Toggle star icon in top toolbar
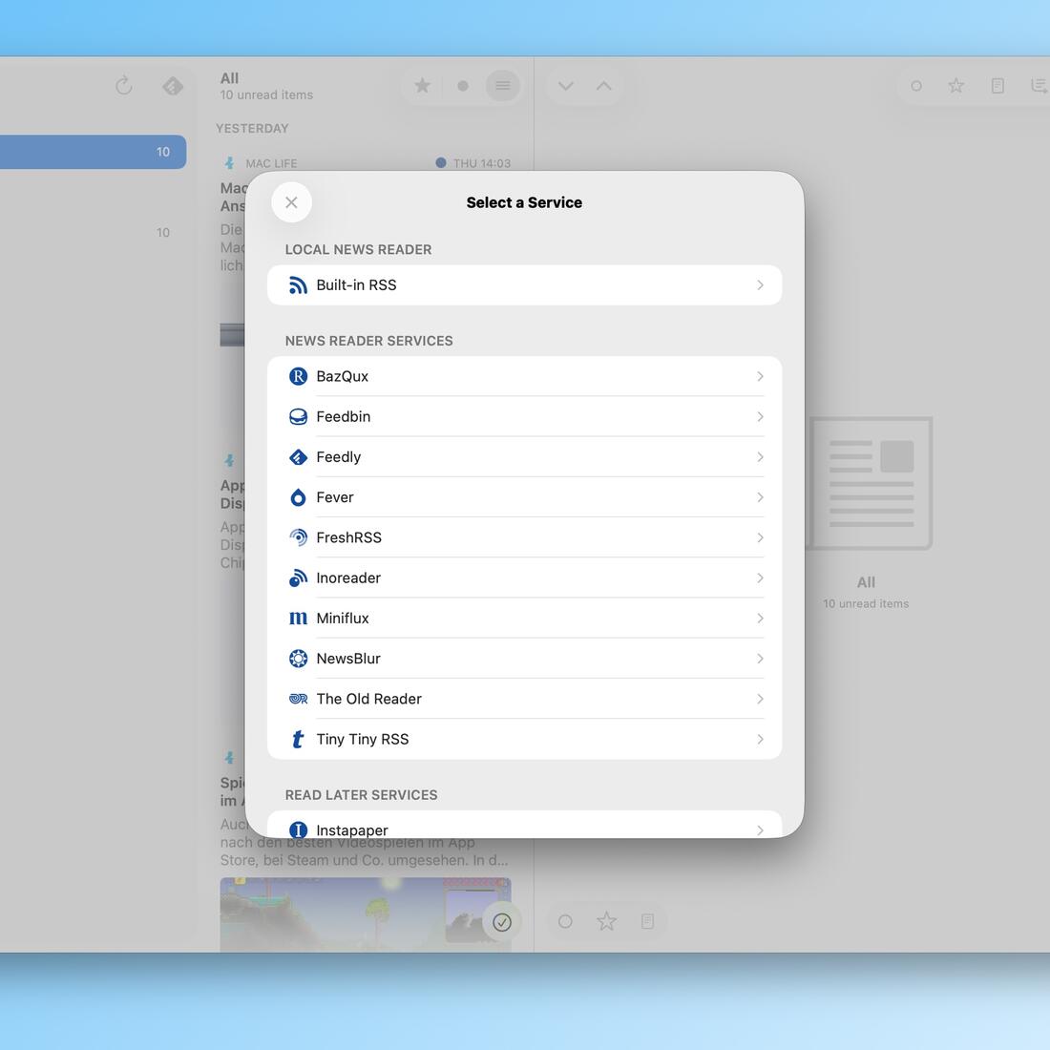 pyautogui.click(x=956, y=86)
